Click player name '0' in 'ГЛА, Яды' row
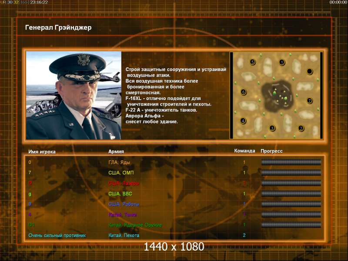This screenshot has height=261, width=348. (30, 162)
